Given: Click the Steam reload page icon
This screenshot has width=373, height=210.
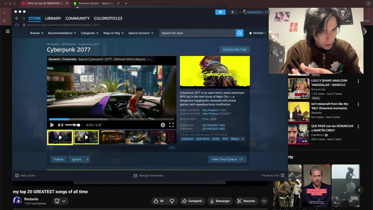Looking at the screenshot, I should 17,25.
